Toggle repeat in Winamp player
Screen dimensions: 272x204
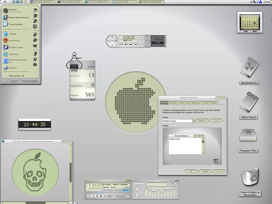pyautogui.click(x=122, y=196)
